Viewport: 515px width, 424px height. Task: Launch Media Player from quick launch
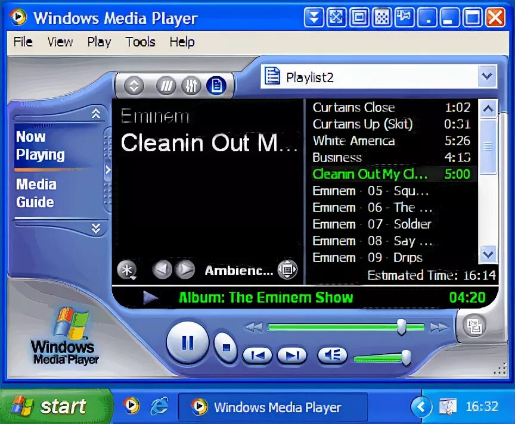point(131,406)
